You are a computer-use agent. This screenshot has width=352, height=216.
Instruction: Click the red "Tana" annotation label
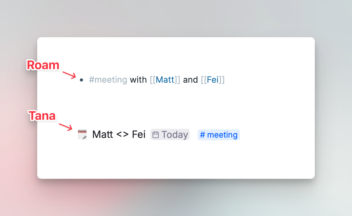42,116
